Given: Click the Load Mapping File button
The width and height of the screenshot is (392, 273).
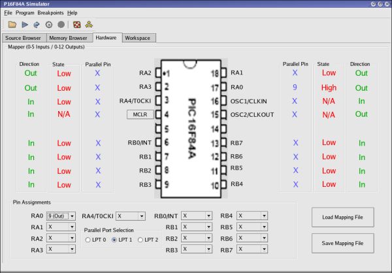Looking at the screenshot, I should click(x=343, y=217).
